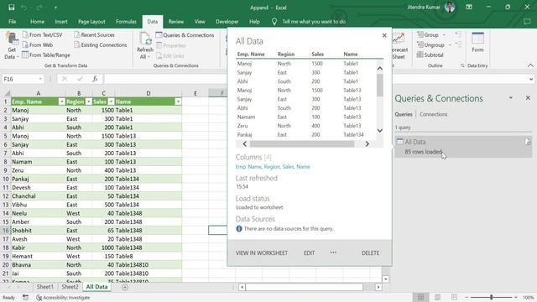Import From Text/CSV
Viewport: 537px width, 302px height.
pos(43,35)
